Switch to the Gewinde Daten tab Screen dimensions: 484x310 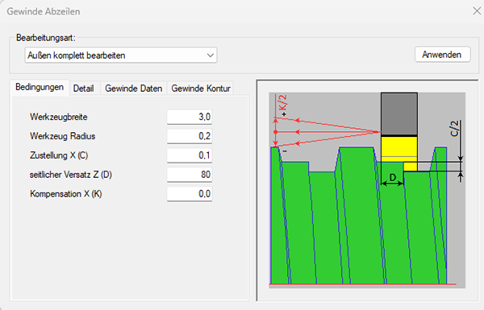133,89
